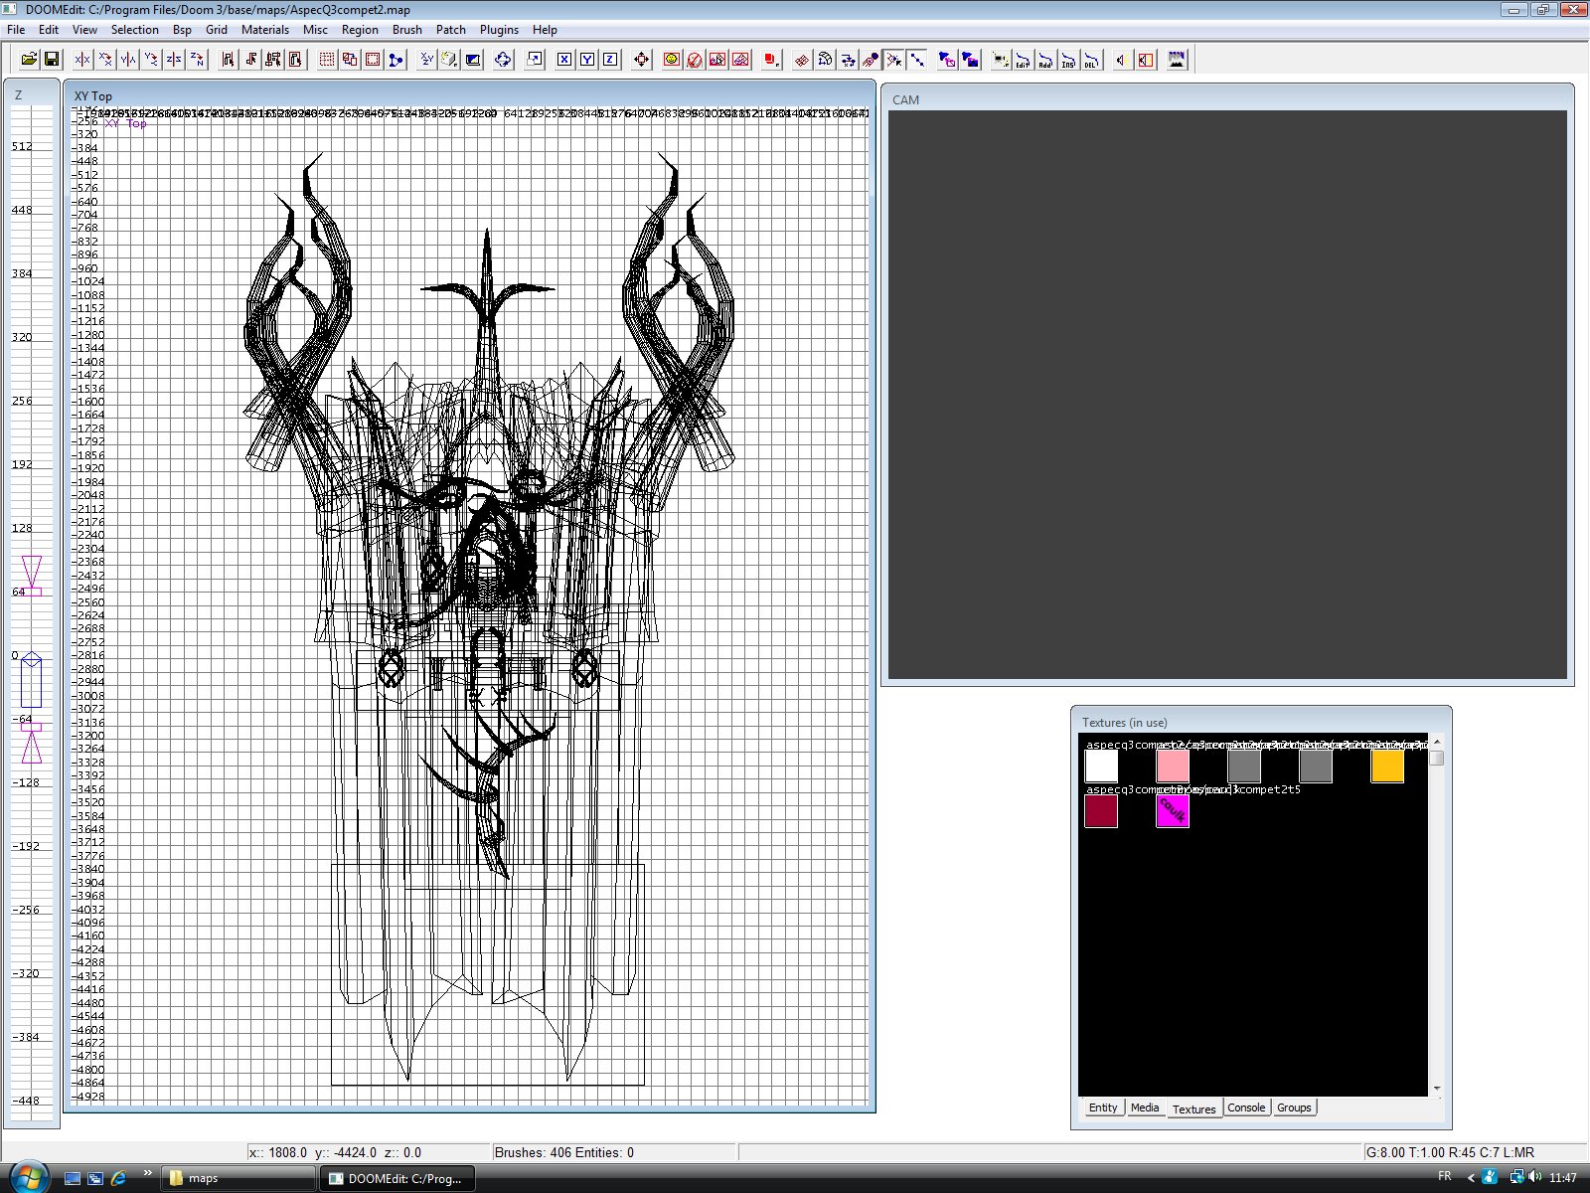Click the four-arrows icon to disable texture movement
The width and height of the screenshot is (1590, 1193).
tap(641, 60)
